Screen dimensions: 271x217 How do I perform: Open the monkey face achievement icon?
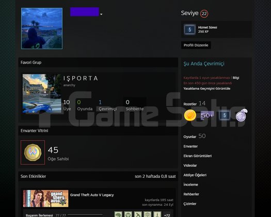128,214
